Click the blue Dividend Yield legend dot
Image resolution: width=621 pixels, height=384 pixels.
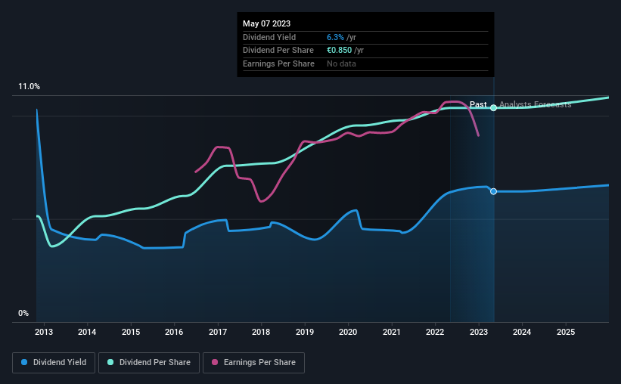point(24,362)
